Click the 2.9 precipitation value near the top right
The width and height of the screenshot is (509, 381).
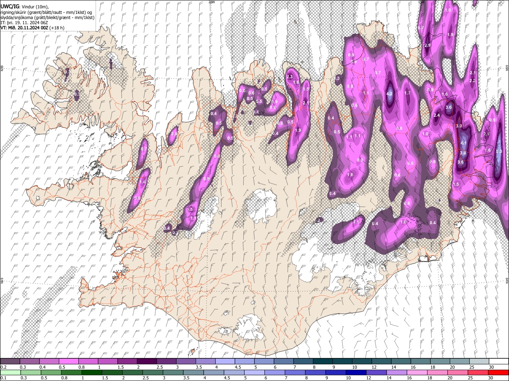pos(427,46)
